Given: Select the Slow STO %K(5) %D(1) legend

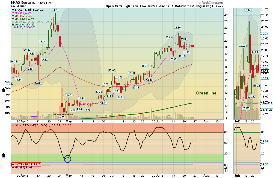Looking at the screenshot, I should click(41, 125).
